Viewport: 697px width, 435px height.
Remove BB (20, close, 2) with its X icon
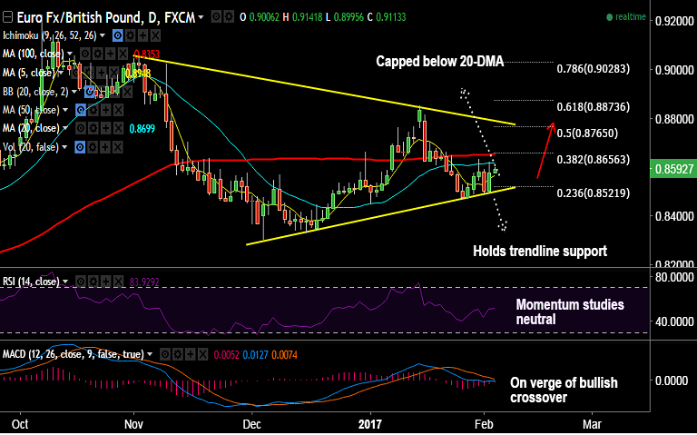(127, 92)
